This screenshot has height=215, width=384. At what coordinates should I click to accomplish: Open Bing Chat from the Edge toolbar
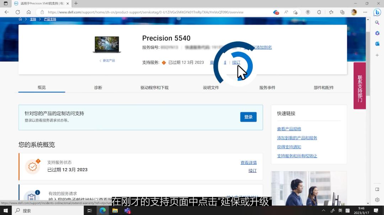[377, 12]
